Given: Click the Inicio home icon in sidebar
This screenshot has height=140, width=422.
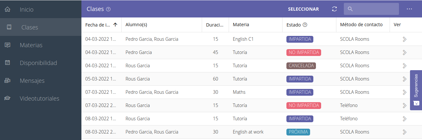Looking at the screenshot, I should (x=8, y=10).
